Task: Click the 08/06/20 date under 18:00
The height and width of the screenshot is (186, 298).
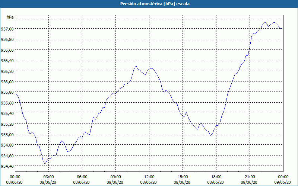Action: pyautogui.click(x=216, y=182)
